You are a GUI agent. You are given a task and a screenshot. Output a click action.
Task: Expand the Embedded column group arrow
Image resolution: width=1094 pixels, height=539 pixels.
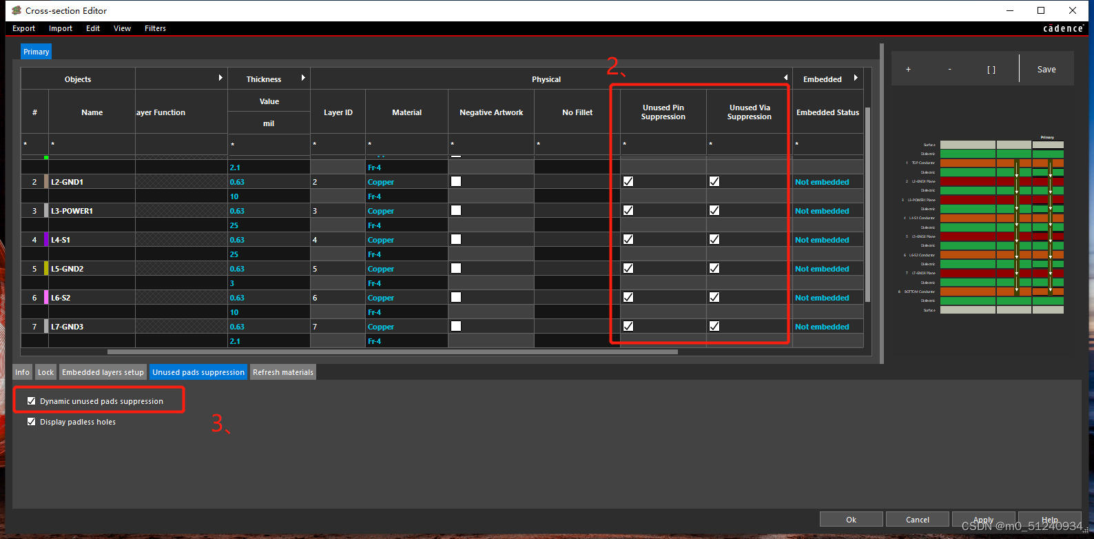click(x=856, y=78)
